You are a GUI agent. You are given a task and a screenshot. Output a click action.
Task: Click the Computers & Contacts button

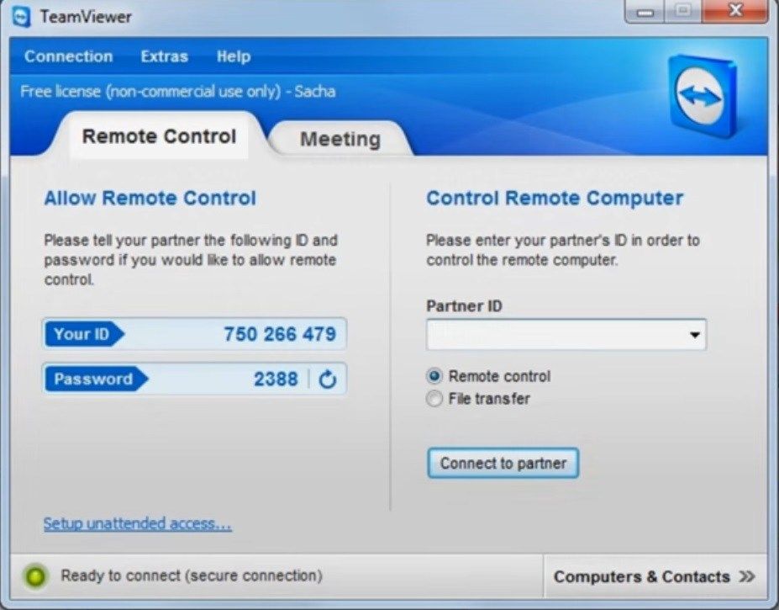[655, 576]
